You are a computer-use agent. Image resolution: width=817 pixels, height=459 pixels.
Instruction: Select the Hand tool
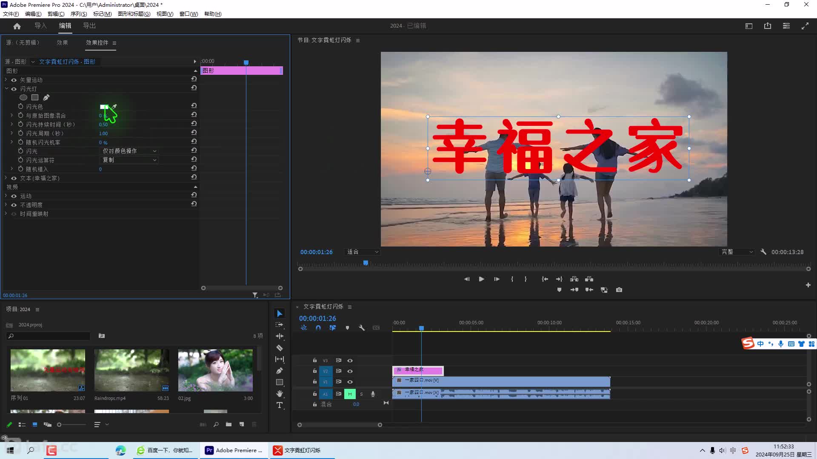[x=280, y=394]
